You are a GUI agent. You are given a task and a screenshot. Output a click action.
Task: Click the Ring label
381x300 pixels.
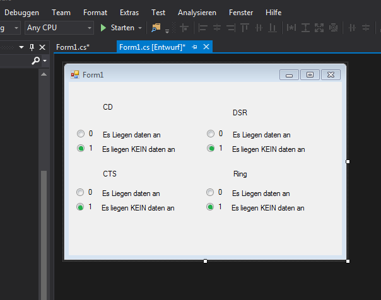point(240,174)
